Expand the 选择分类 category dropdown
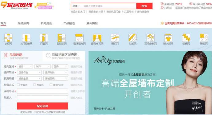 (x=56, y=72)
